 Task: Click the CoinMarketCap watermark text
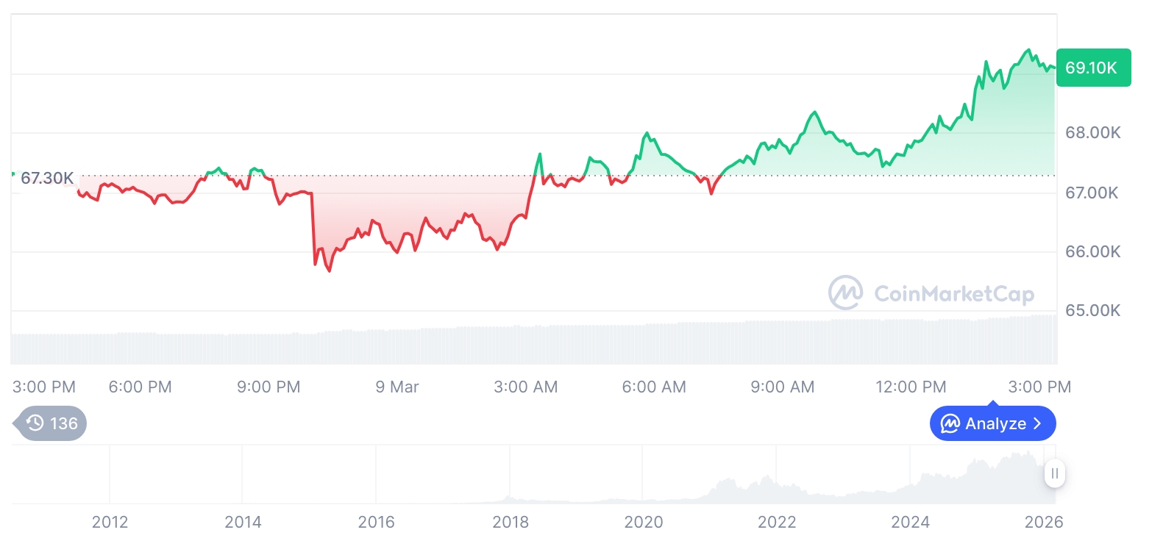953,294
